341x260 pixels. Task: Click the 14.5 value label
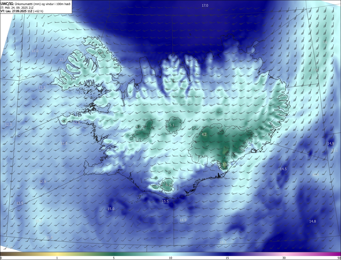283,169
